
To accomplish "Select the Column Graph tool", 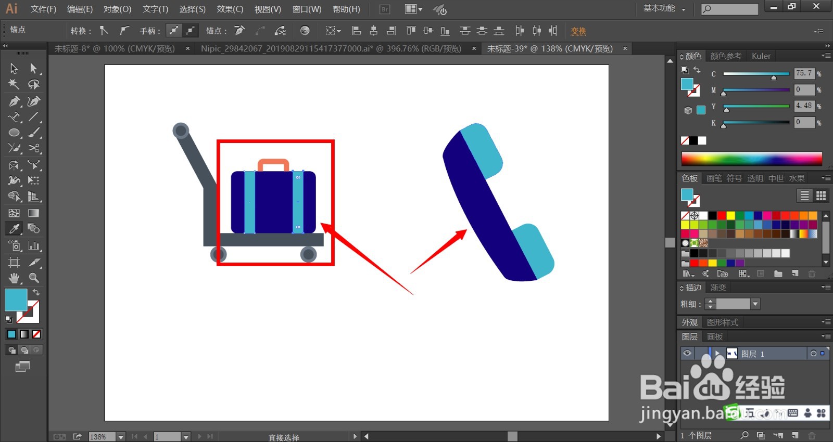I will click(34, 245).
